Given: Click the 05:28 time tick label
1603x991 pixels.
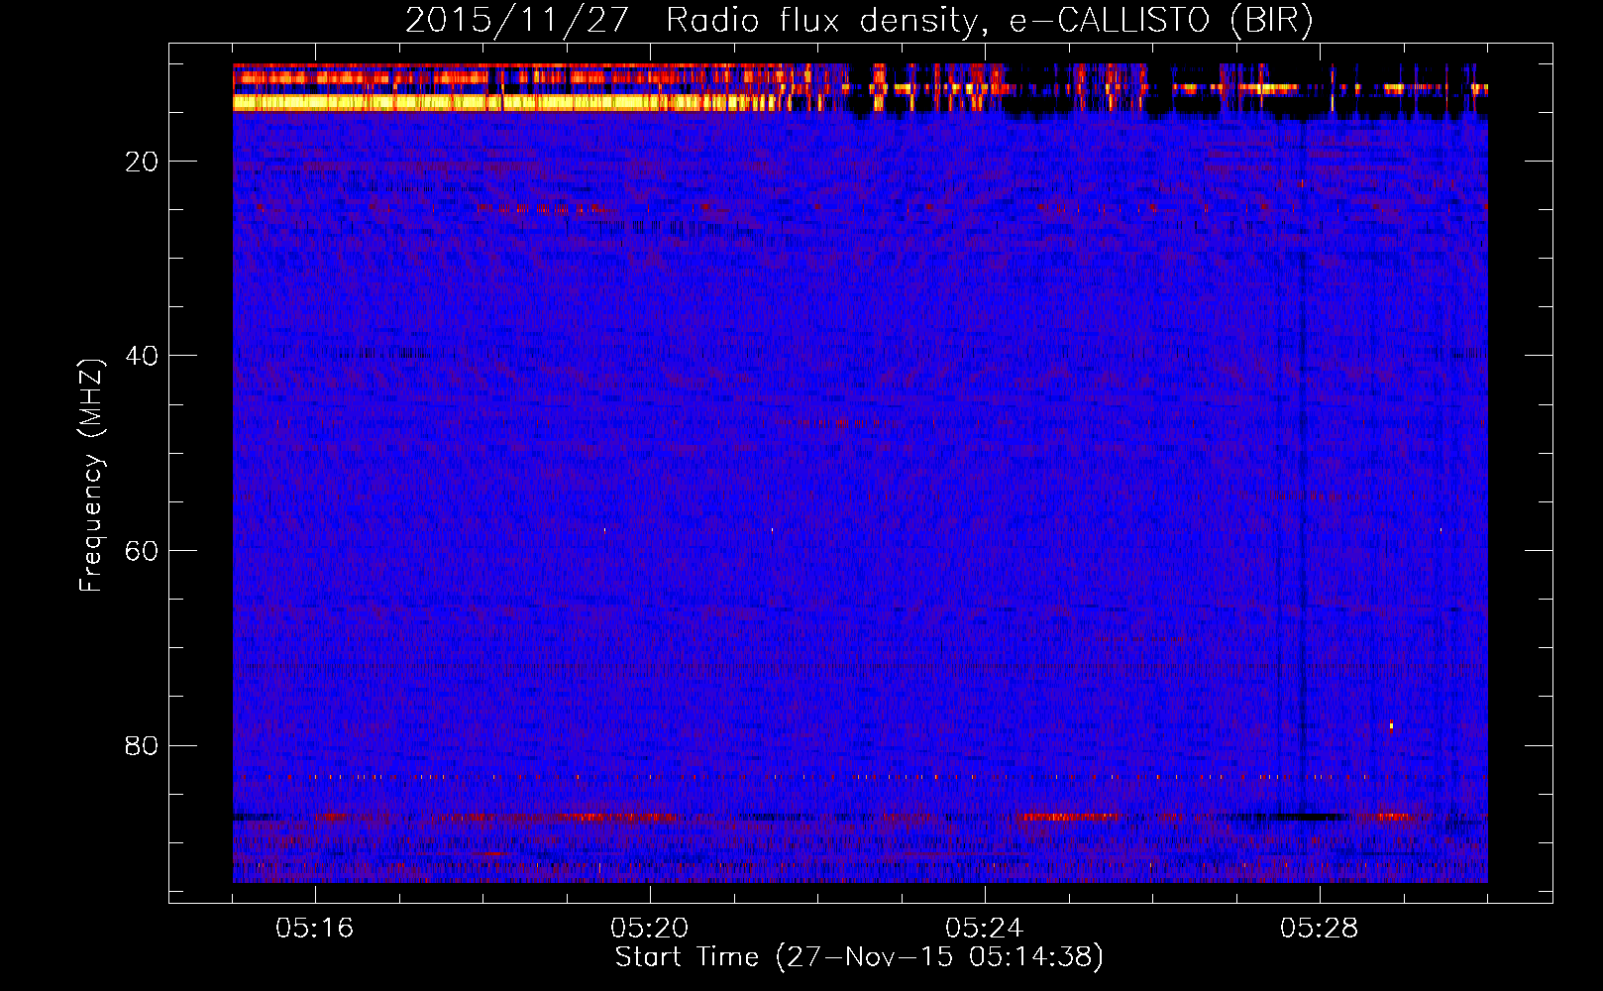Looking at the screenshot, I should click(1320, 929).
